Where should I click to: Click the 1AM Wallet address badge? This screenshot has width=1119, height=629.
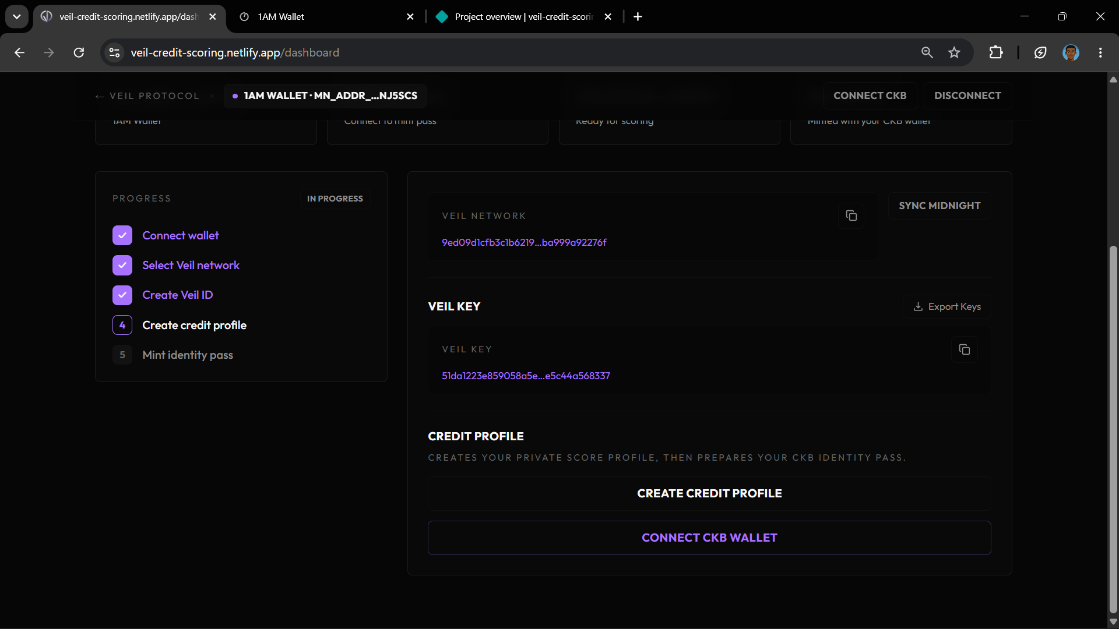325,96
